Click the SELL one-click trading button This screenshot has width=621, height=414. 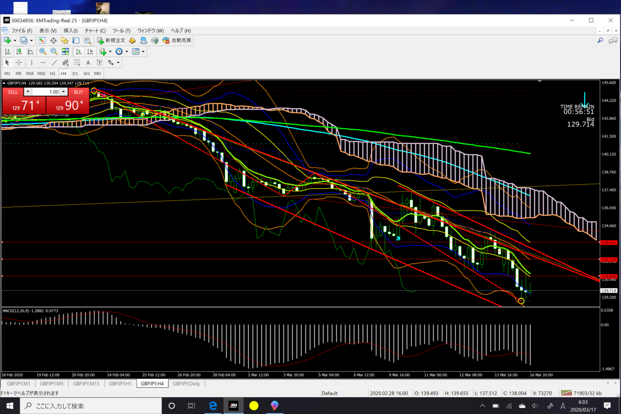[13, 92]
